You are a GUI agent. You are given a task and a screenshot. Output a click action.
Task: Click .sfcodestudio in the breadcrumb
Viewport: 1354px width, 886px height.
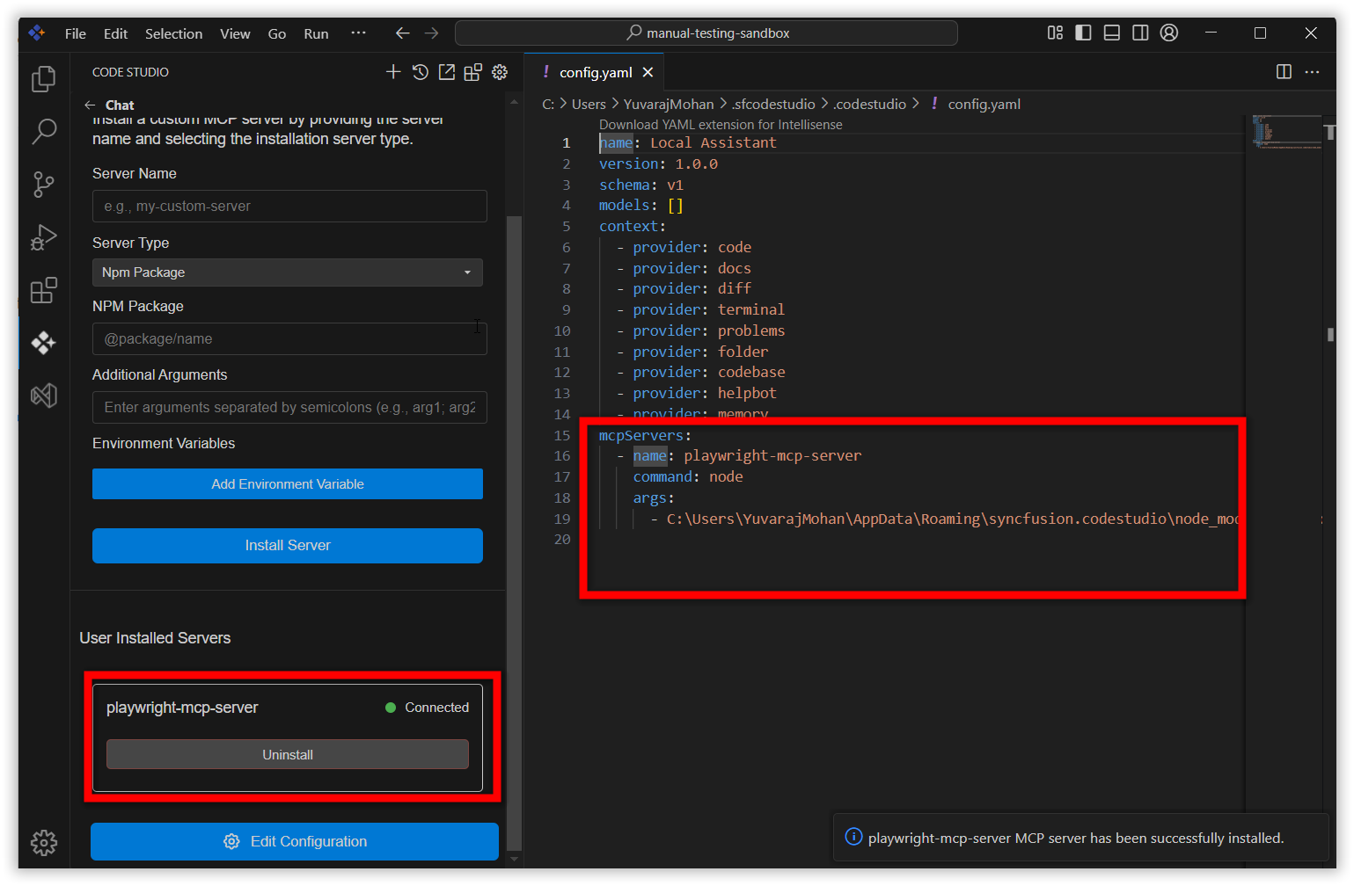(773, 104)
